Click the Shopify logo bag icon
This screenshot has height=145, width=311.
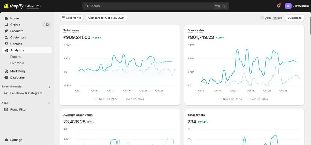(x=6, y=6)
